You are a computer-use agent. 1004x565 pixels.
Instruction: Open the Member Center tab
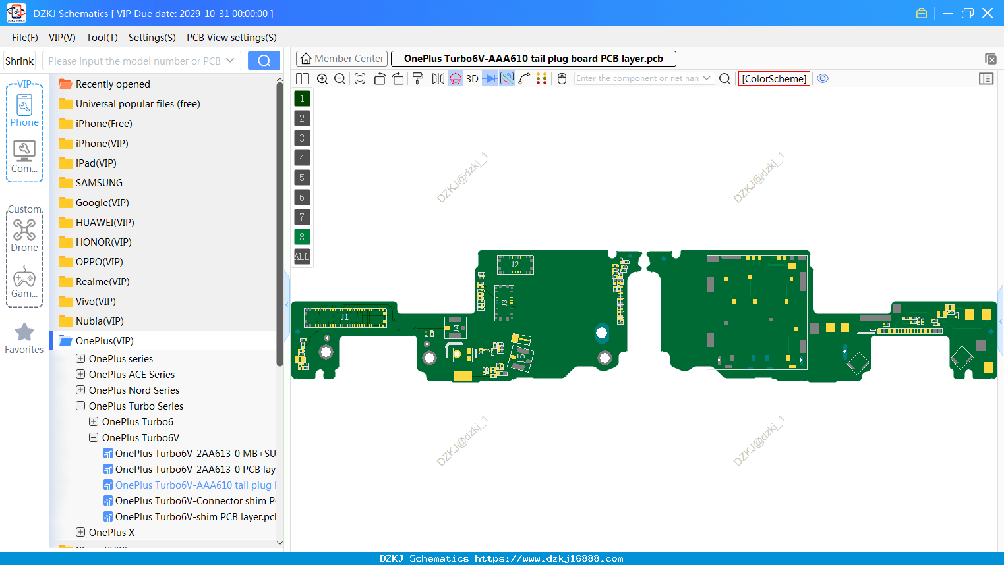(341, 59)
